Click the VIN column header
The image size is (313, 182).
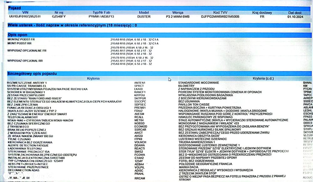tap(25, 13)
